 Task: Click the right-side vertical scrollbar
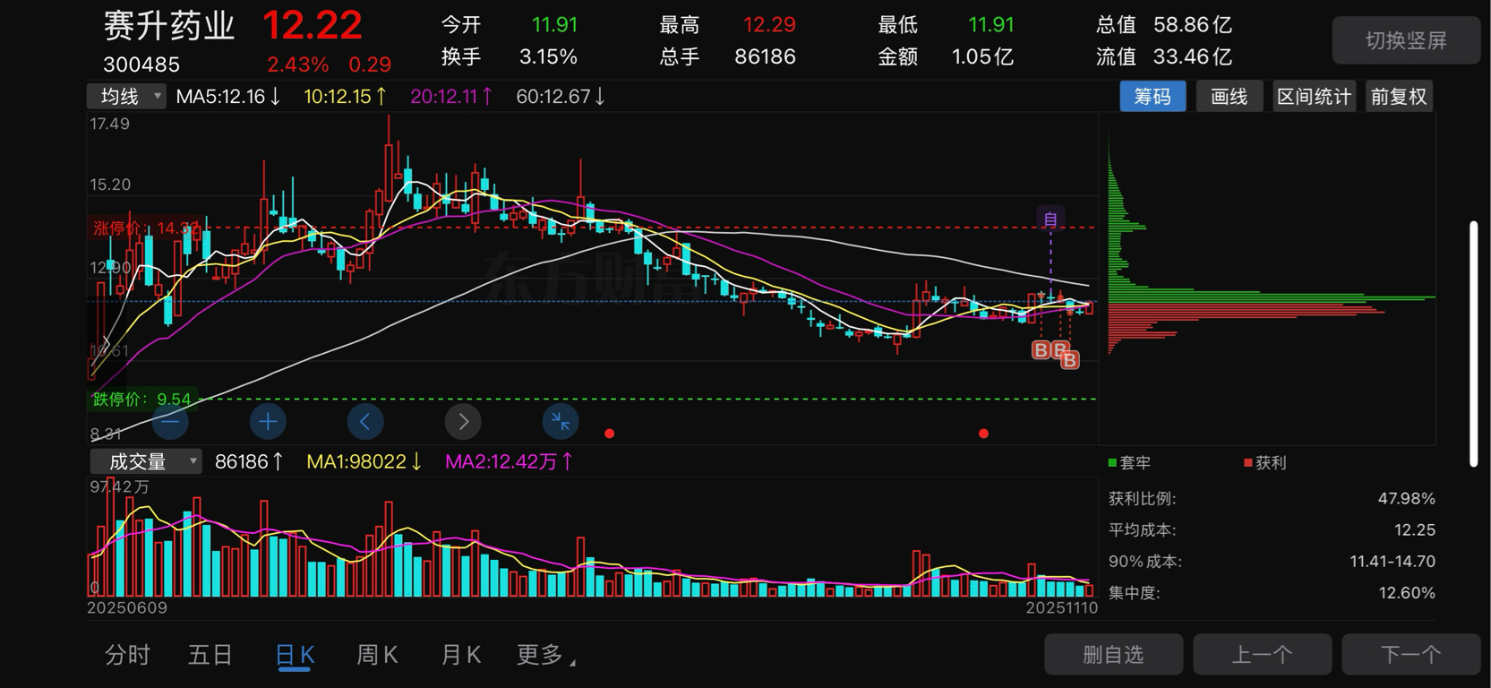(x=1473, y=344)
